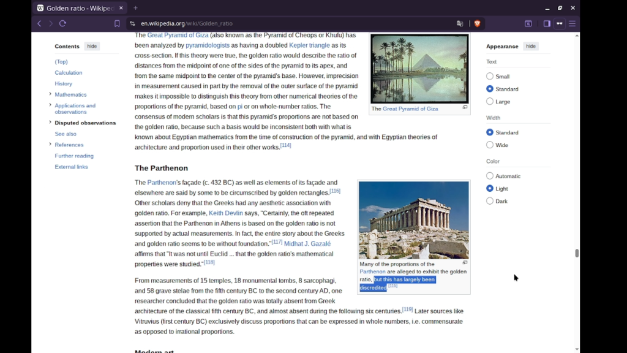The image size is (627, 353).
Task: Go to History section
Action: [64, 83]
